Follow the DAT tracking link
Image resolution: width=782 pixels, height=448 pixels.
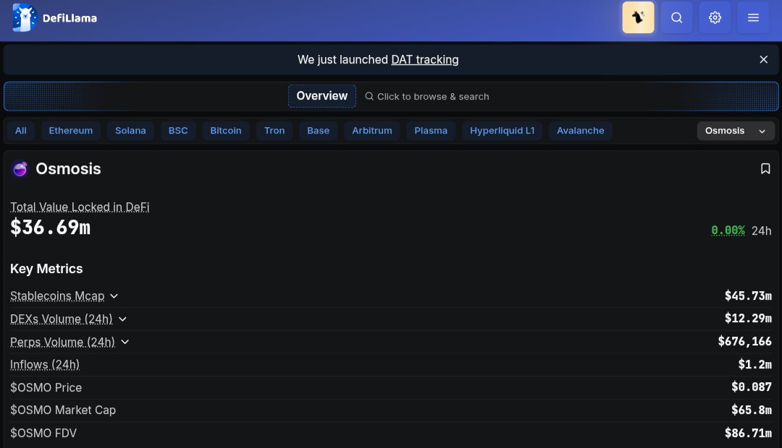[425, 60]
